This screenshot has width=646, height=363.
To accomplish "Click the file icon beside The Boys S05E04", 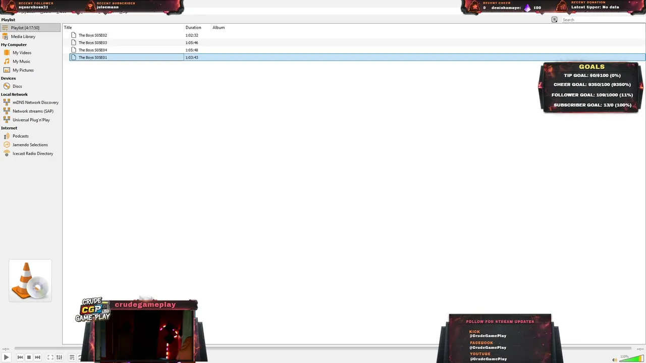I will click(74, 50).
